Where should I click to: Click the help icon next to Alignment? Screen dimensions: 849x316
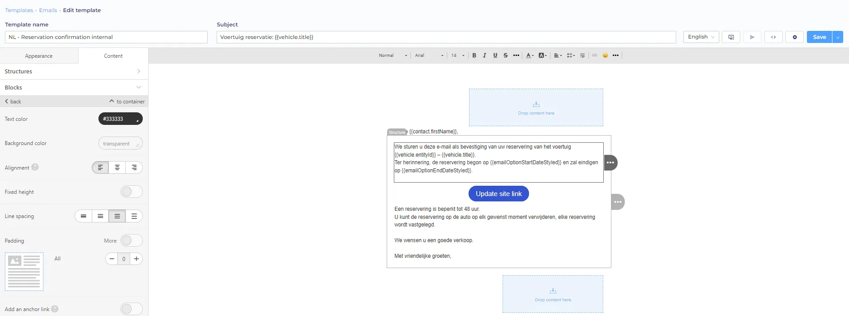click(x=35, y=167)
